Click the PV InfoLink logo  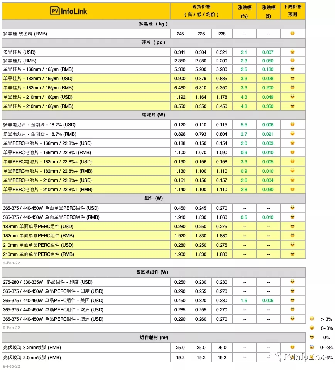pyautogui.click(x=69, y=11)
